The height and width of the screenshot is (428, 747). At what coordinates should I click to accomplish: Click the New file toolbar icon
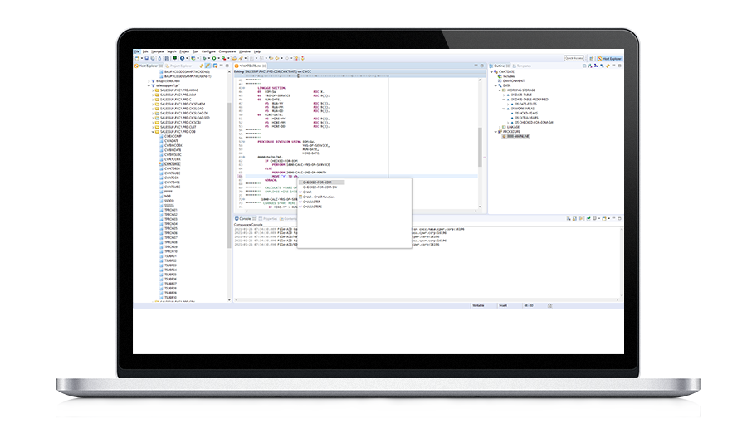click(x=137, y=58)
